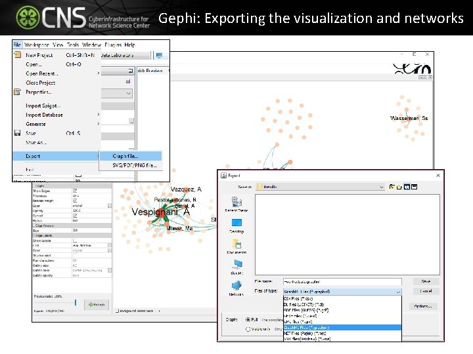Open the Tools menu

tap(73, 45)
